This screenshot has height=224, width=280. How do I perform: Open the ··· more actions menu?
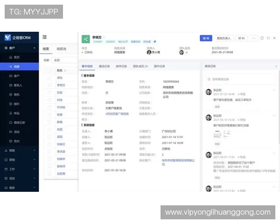click(x=253, y=38)
